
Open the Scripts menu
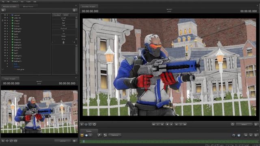pyautogui.click(x=28, y=2)
